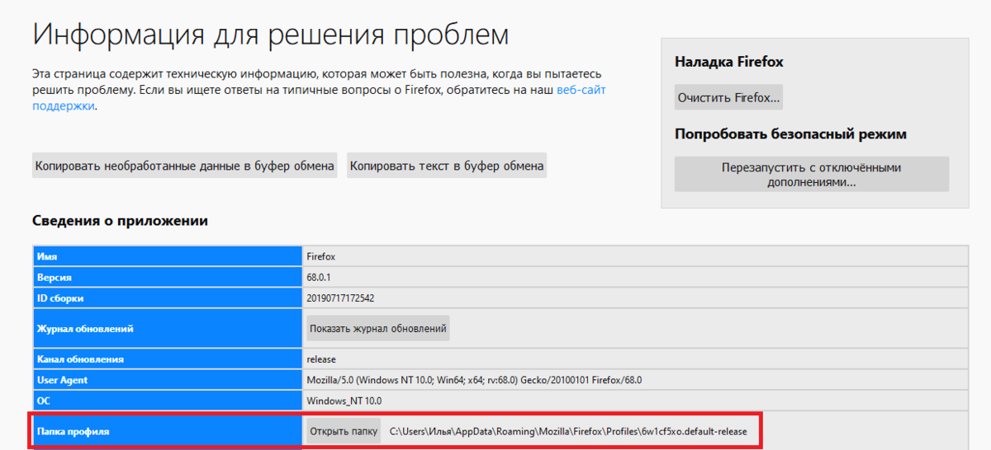
Task: Restart with add-ons disabled button
Action: tap(812, 175)
